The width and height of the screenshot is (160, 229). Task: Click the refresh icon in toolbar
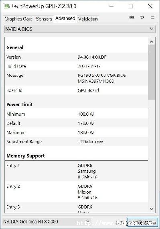tap(142, 17)
